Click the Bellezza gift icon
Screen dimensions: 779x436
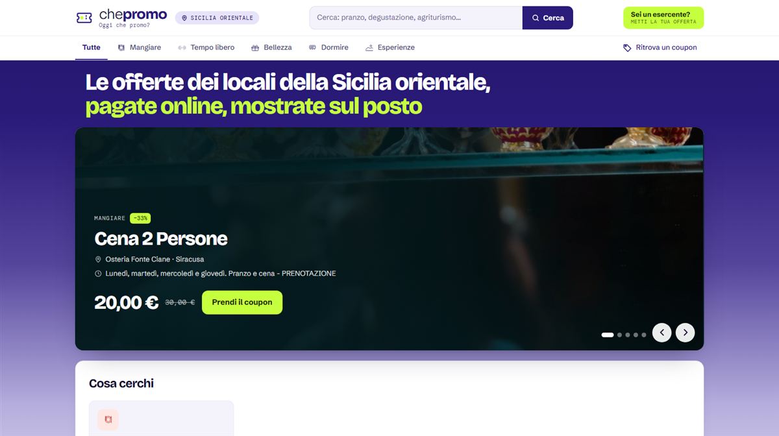(x=255, y=47)
